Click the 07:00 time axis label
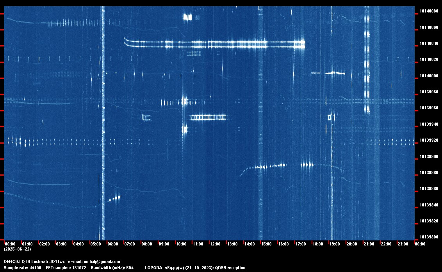The height and width of the screenshot is (272, 442). point(129,244)
